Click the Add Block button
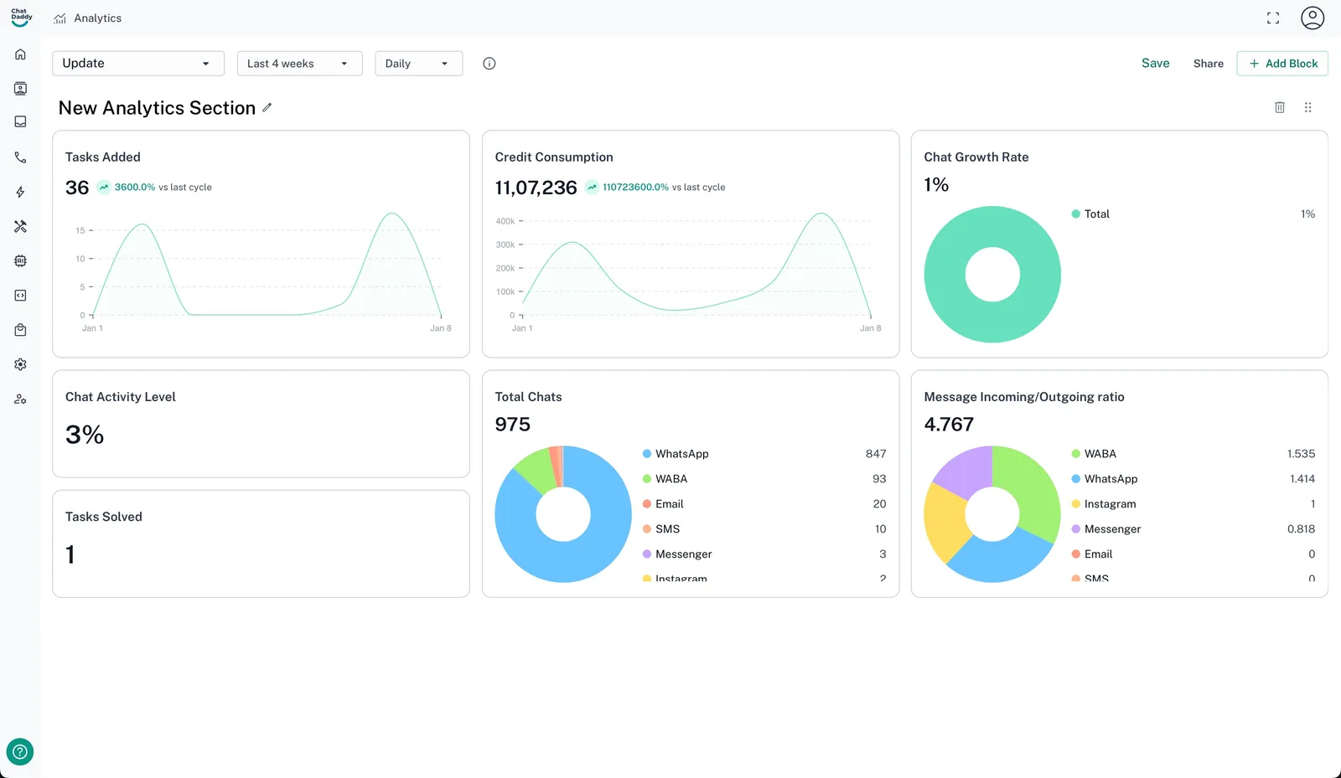The height and width of the screenshot is (778, 1341). 1282,64
